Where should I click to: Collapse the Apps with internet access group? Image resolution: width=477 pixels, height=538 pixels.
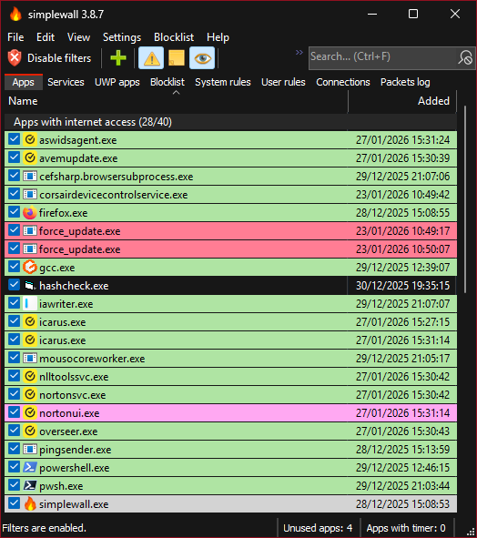[x=230, y=122]
